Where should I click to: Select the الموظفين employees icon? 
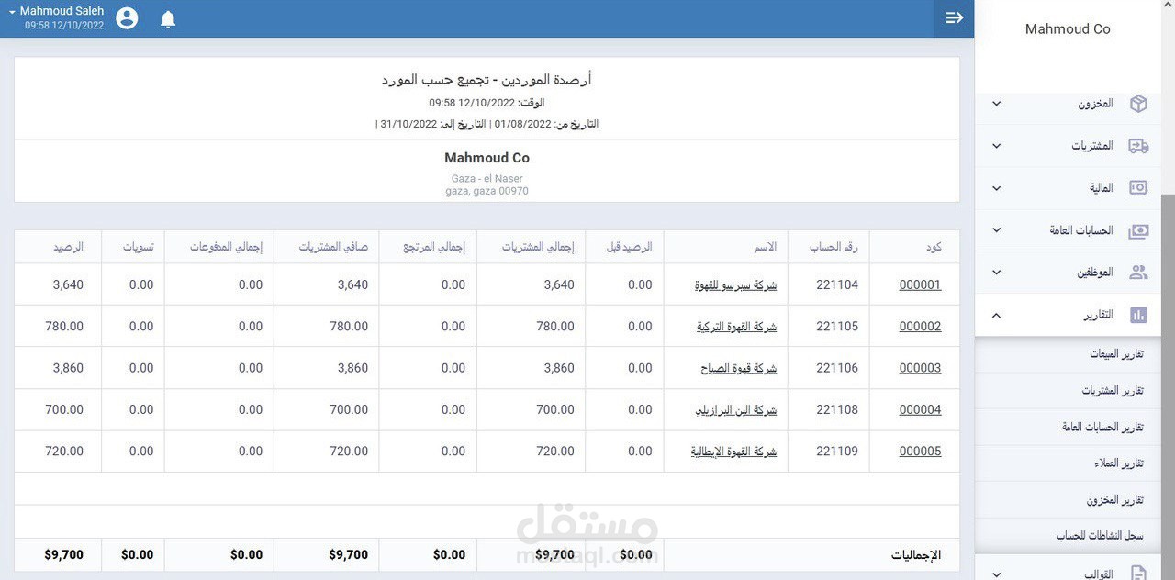coord(1138,272)
